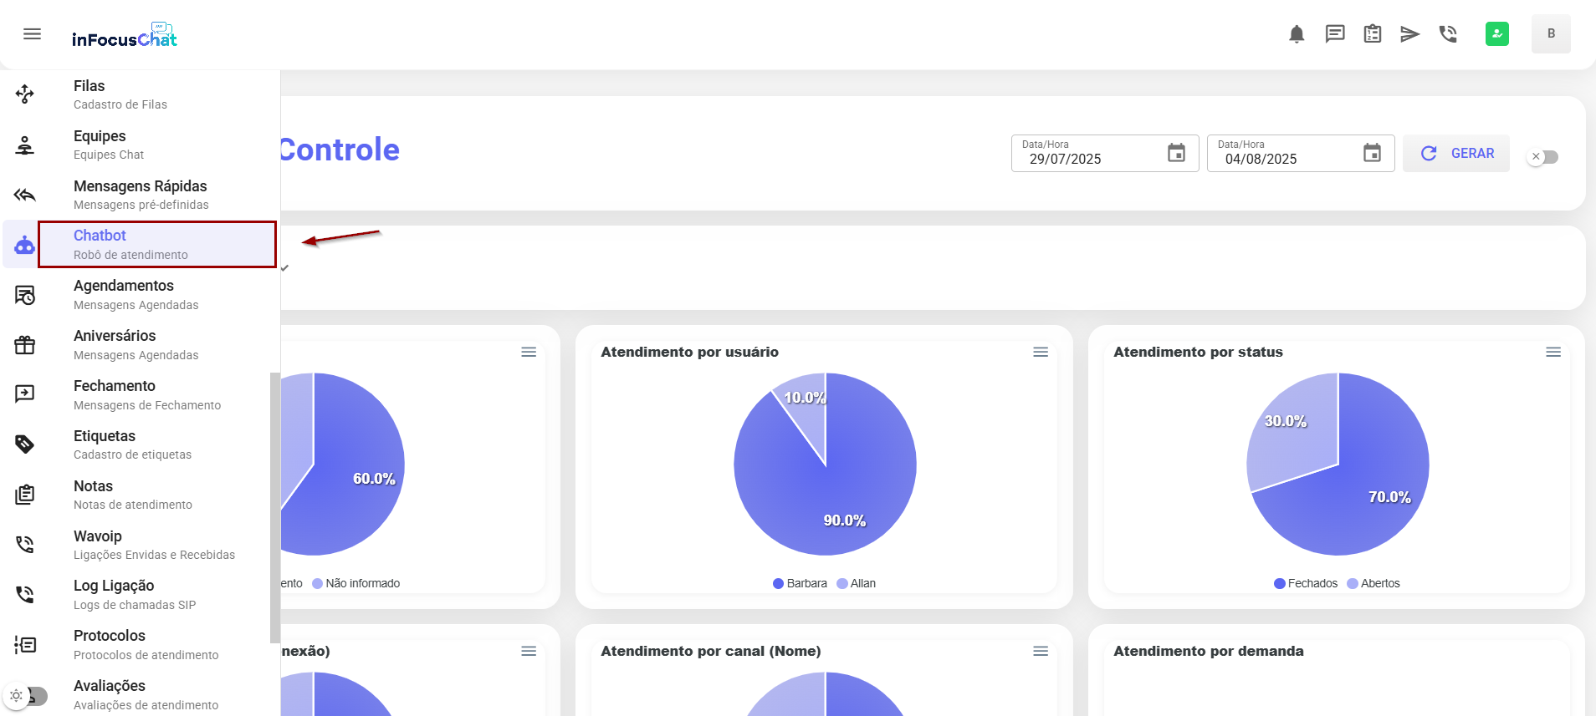Click the clipboard tasks icon in header
This screenshot has height=716, width=1596.
[x=1373, y=34]
